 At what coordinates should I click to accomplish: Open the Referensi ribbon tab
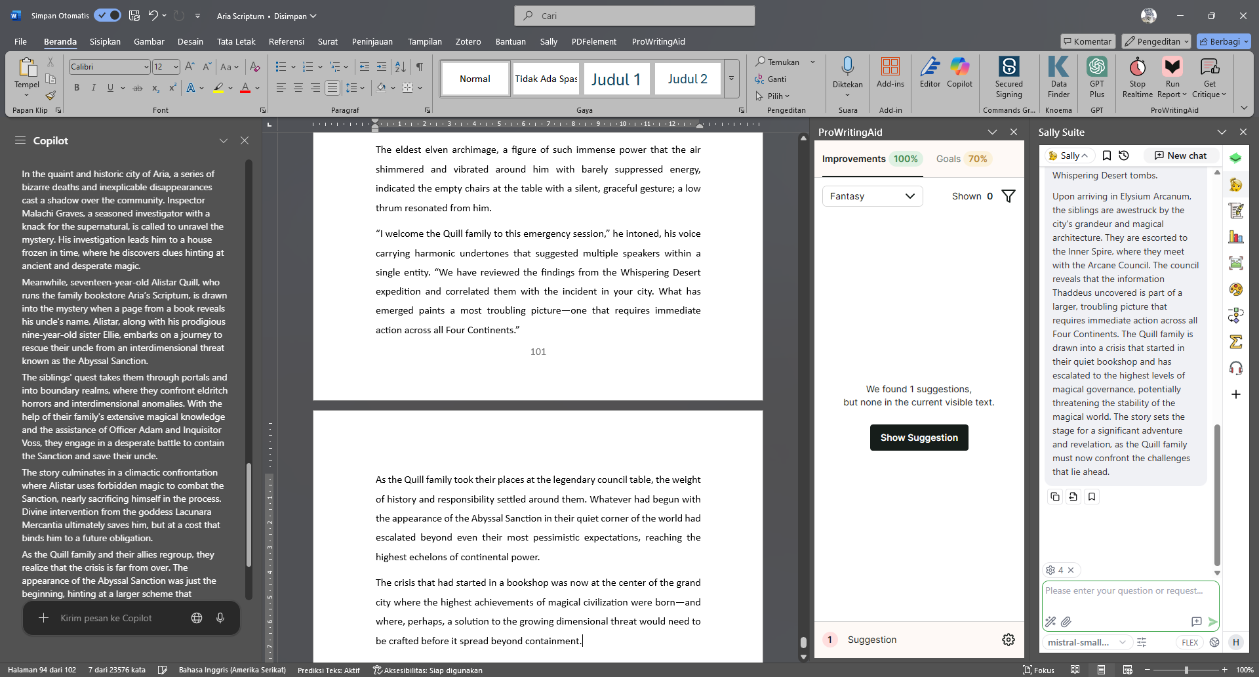[286, 41]
